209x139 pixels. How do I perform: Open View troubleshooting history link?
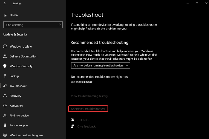click(x=89, y=96)
